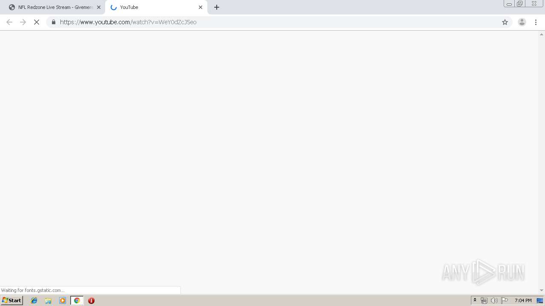545x306 pixels.
Task: Minimize the Chrome window
Action: pyautogui.click(x=509, y=4)
